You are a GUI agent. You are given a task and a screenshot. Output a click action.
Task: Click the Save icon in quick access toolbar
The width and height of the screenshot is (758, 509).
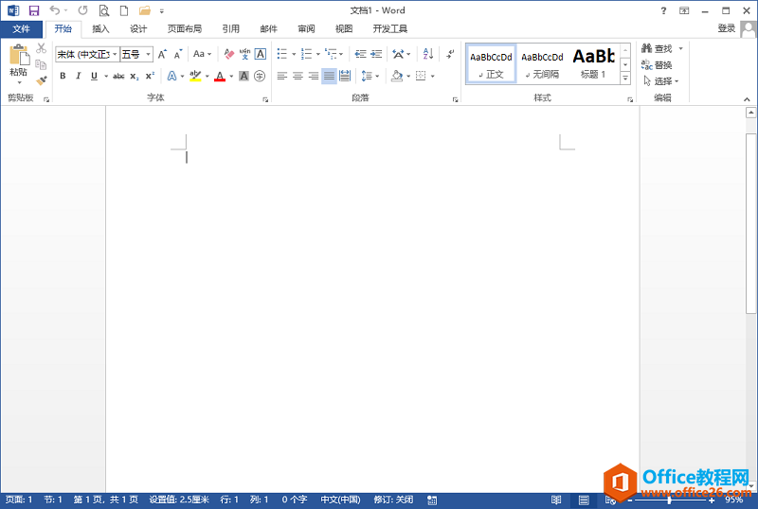[x=34, y=10]
